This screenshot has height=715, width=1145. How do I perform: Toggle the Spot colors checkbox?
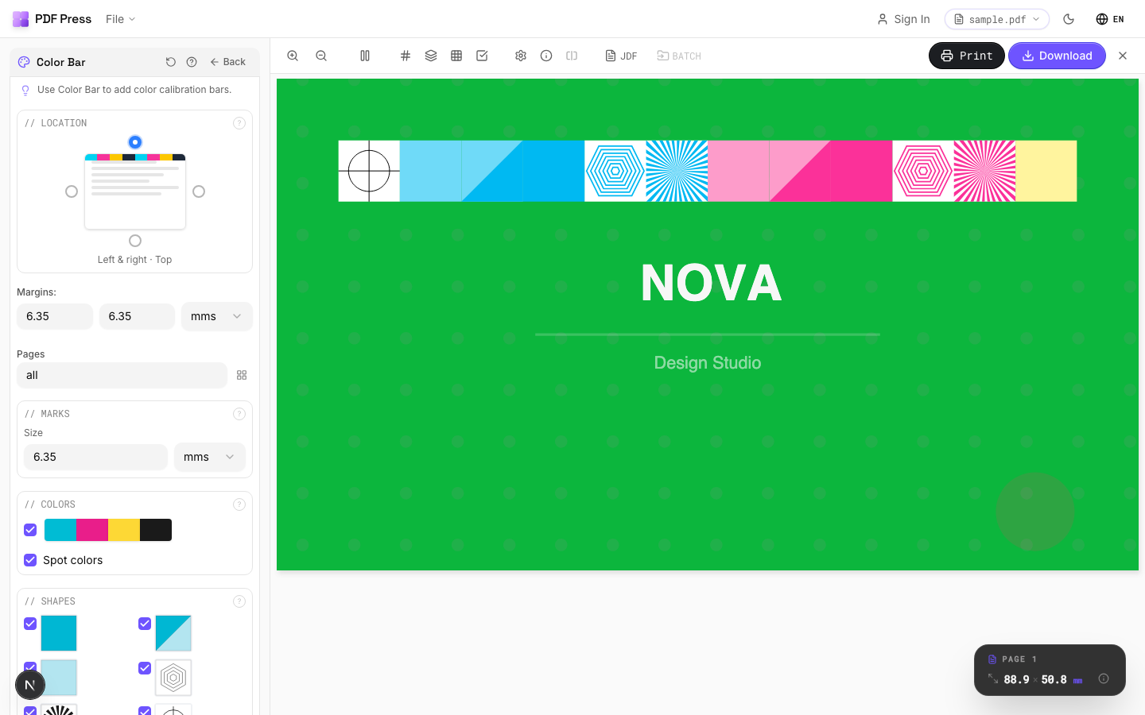pyautogui.click(x=30, y=560)
